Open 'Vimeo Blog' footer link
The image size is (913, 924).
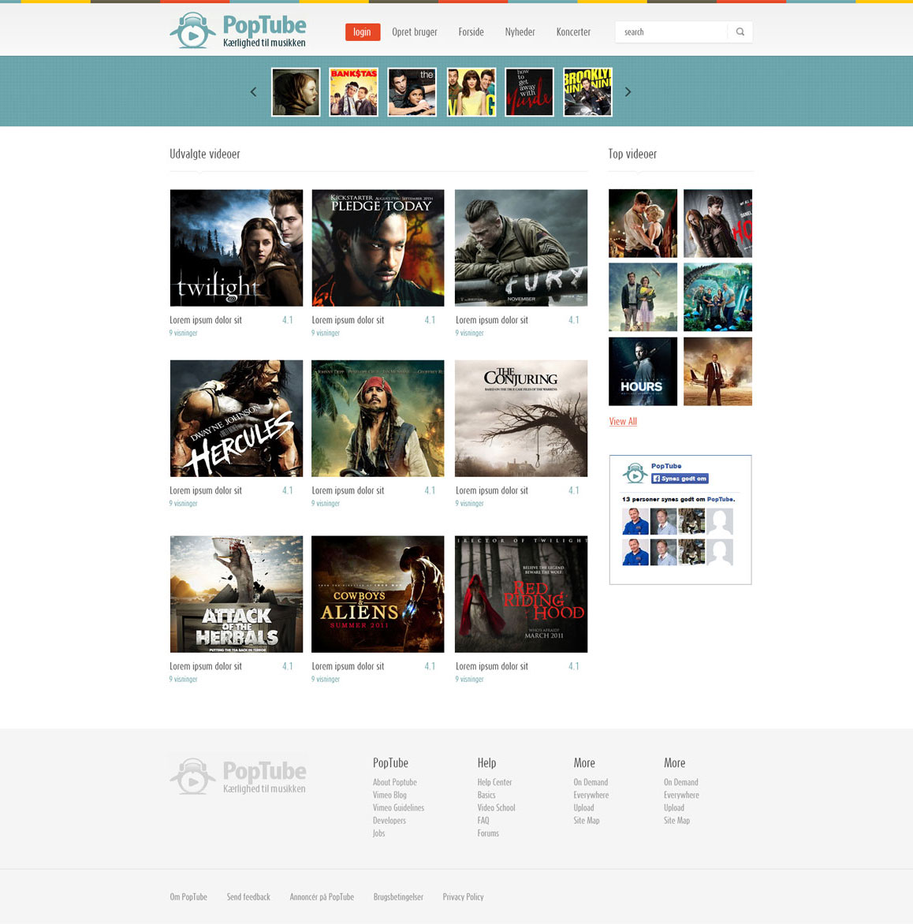[x=389, y=795]
